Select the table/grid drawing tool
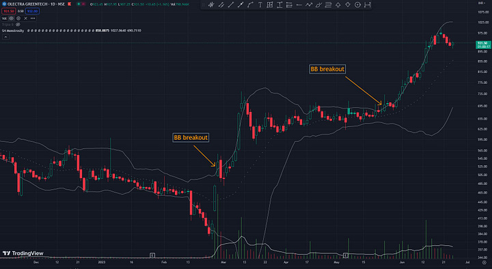492x269 pixels. click(x=270, y=5)
